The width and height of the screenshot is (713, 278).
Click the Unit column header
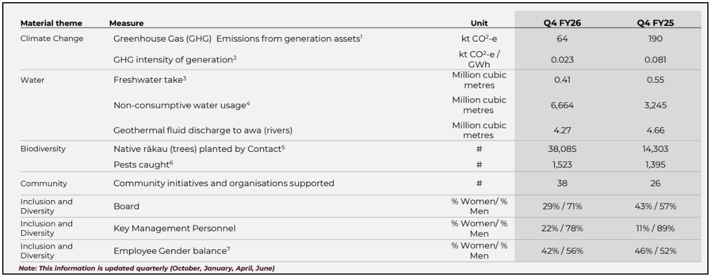point(479,23)
